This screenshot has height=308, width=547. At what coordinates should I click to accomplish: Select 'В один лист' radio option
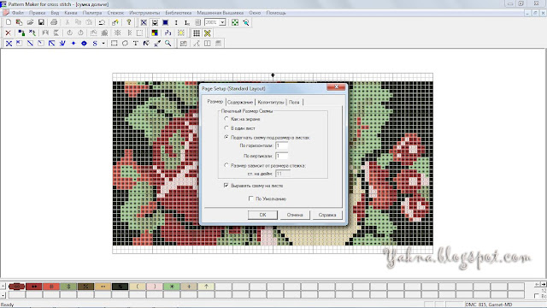(226, 127)
